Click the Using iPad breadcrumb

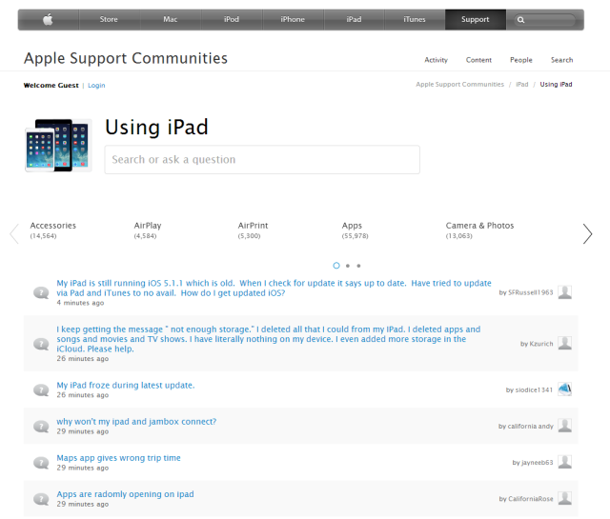(x=556, y=85)
